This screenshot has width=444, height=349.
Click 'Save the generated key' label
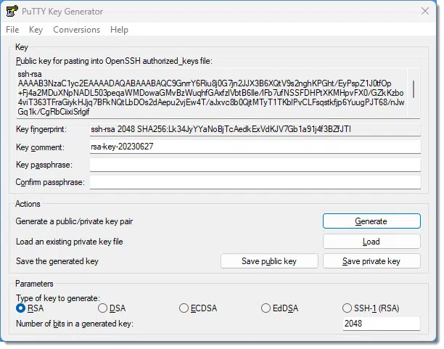click(57, 261)
